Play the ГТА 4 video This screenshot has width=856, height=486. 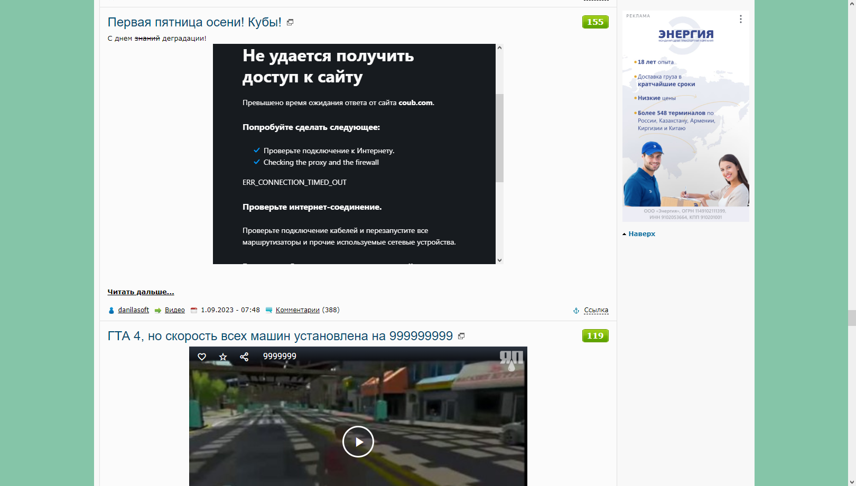pos(358,442)
